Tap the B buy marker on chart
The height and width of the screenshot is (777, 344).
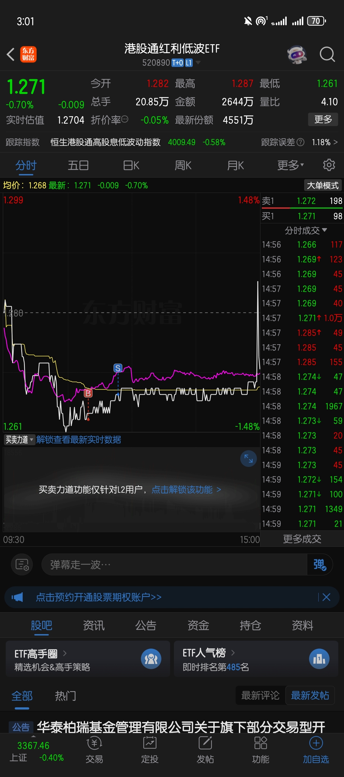click(x=88, y=393)
